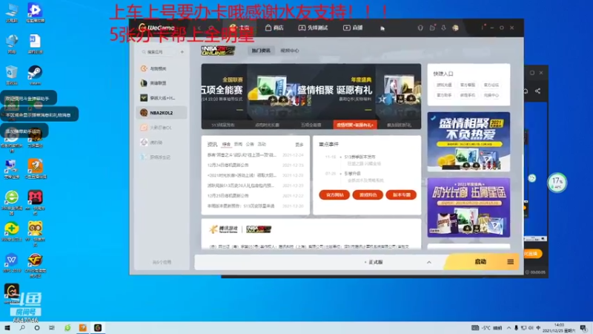Open the Recycle Bin desktop icon
593x334 pixels.
[12, 75]
